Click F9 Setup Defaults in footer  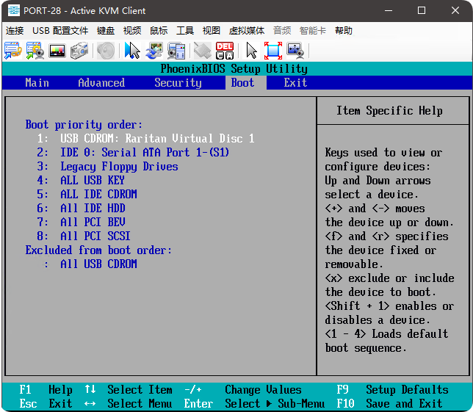[x=392, y=390]
